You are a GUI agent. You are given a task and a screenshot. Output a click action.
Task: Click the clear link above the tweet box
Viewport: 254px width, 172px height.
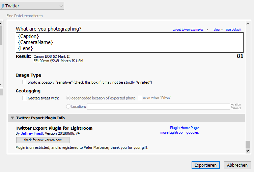217,30
